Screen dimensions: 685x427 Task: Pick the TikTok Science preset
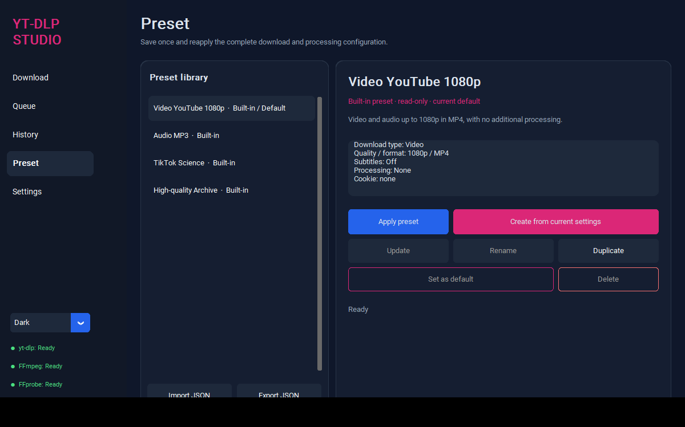[x=232, y=163]
